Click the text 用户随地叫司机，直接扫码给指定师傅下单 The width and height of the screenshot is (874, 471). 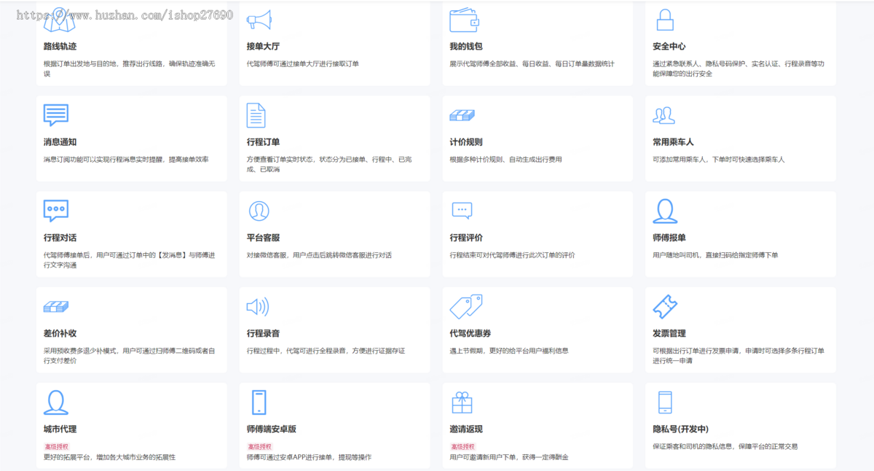tap(715, 255)
